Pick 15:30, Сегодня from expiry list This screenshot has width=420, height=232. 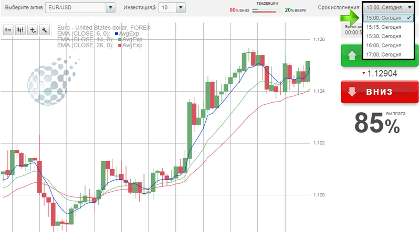384,36
